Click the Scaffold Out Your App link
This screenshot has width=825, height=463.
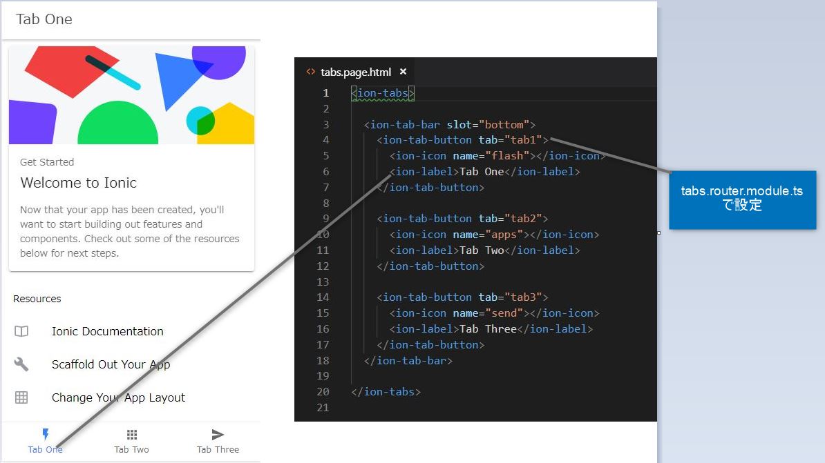(x=111, y=364)
